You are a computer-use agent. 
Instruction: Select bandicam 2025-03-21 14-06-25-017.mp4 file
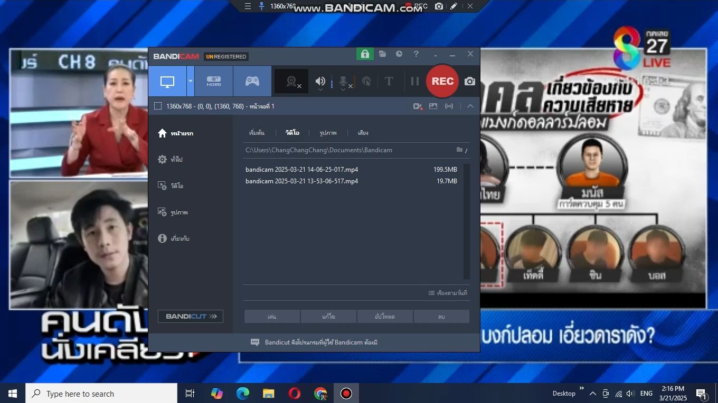(x=301, y=170)
